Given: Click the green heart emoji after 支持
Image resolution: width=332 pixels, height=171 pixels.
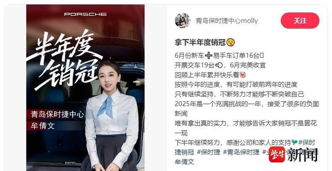Looking at the screenshot, I should click(295, 142).
